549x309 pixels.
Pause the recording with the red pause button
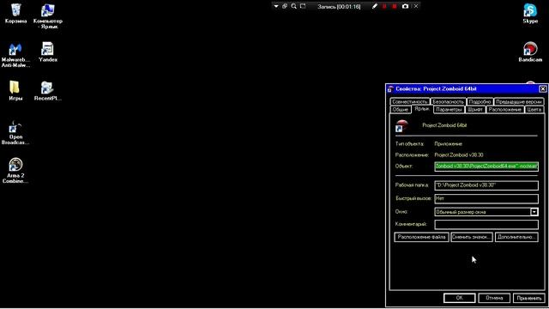click(x=384, y=6)
